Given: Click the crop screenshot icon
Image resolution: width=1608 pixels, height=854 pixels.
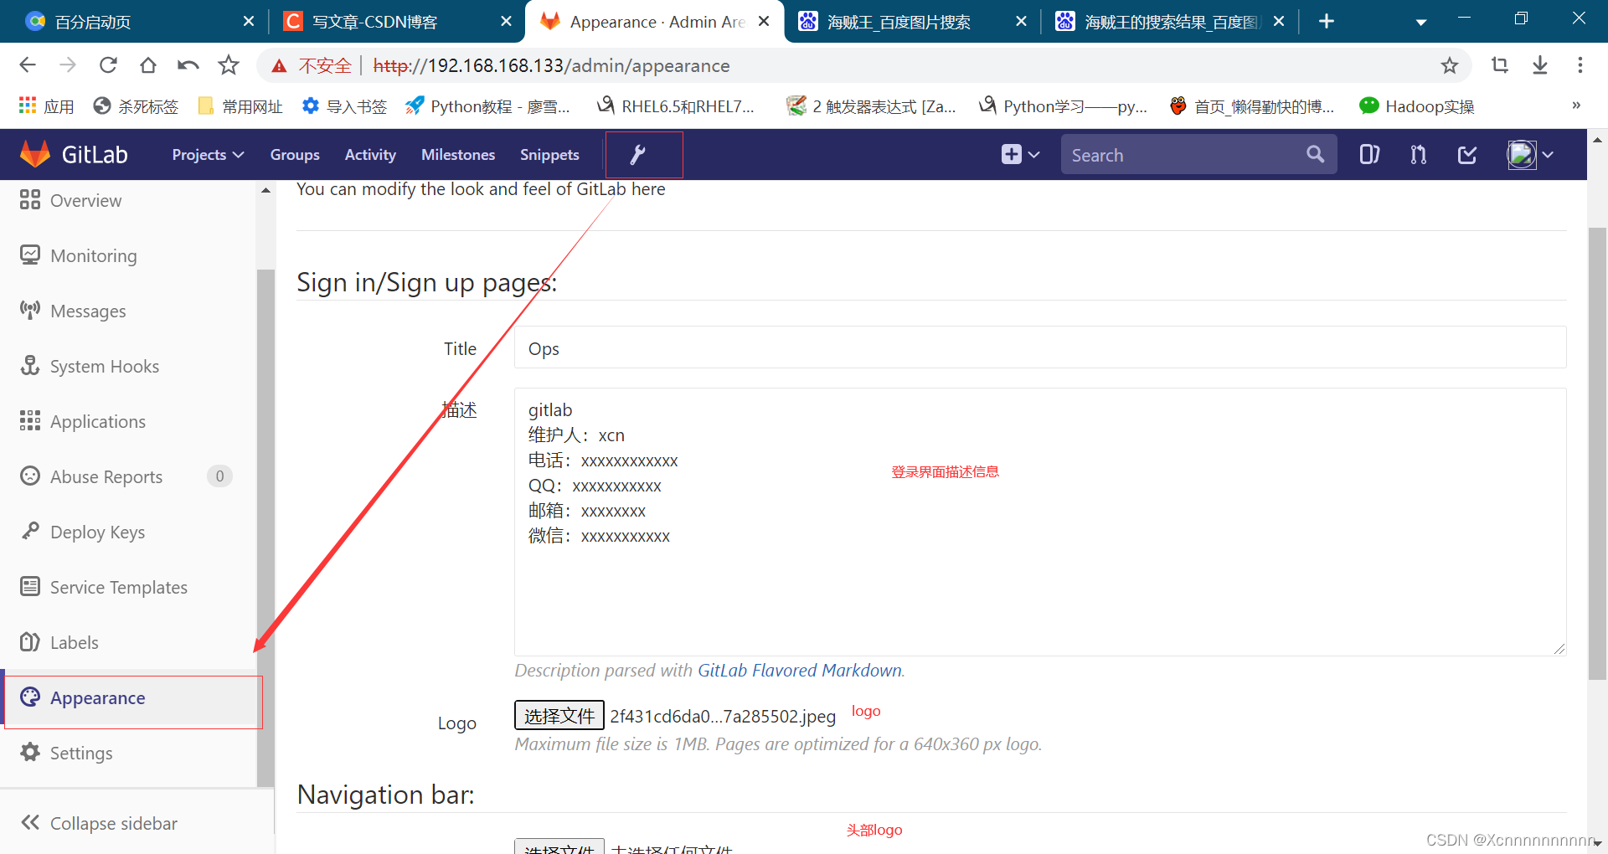Looking at the screenshot, I should (x=1500, y=65).
